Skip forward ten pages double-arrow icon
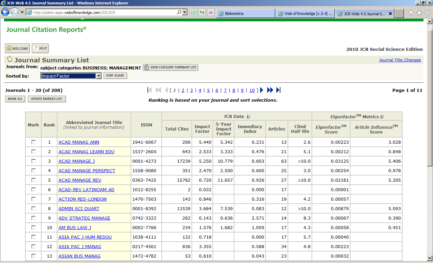 pyautogui.click(x=270, y=90)
